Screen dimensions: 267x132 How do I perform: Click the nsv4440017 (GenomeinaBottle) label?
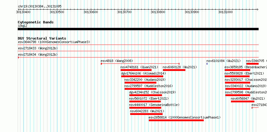click(154, 105)
